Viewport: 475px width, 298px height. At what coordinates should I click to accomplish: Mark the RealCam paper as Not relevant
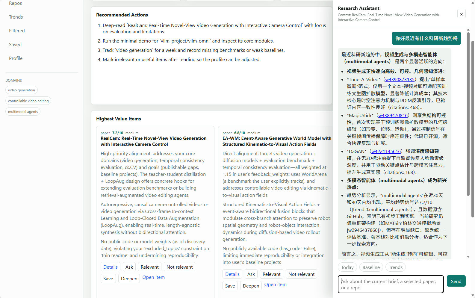(x=180, y=267)
